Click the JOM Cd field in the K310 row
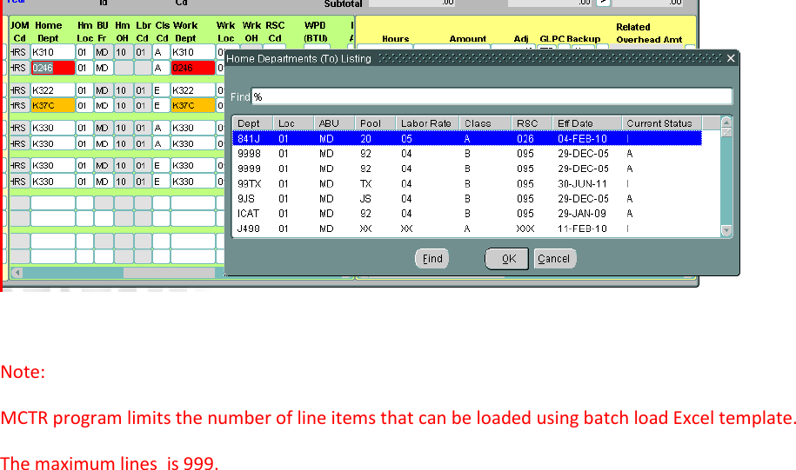The width and height of the screenshot is (796, 470). pyautogui.click(x=19, y=52)
